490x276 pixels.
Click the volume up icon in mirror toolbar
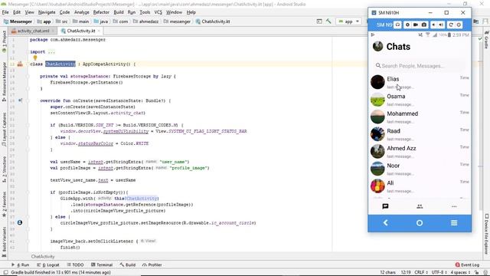(x=441, y=25)
